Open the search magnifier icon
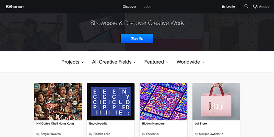This screenshot has width=274, height=137. click(x=246, y=7)
